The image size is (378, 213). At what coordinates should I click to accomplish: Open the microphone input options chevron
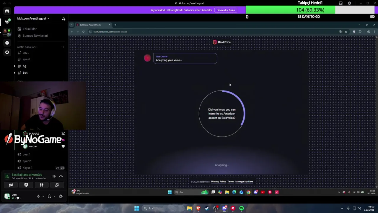click(43, 196)
